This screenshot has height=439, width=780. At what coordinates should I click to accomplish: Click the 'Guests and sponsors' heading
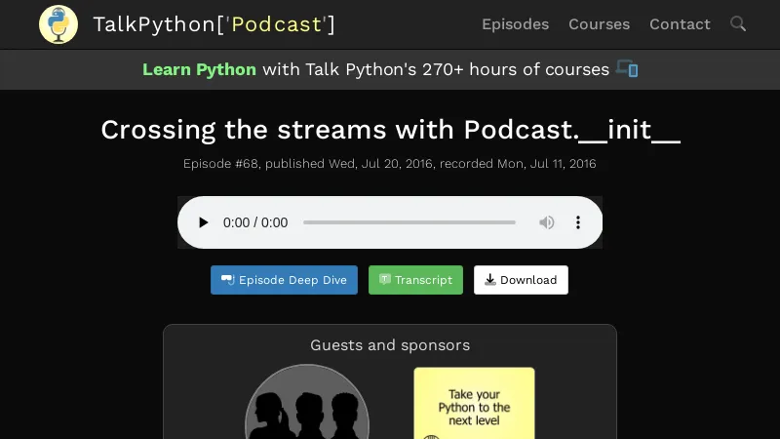click(390, 345)
